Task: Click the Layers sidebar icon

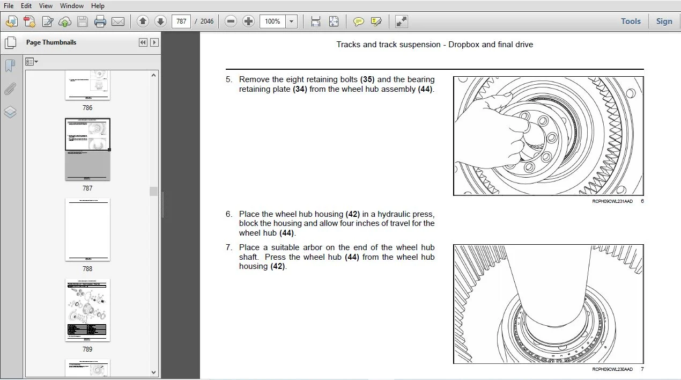Action: (10, 112)
